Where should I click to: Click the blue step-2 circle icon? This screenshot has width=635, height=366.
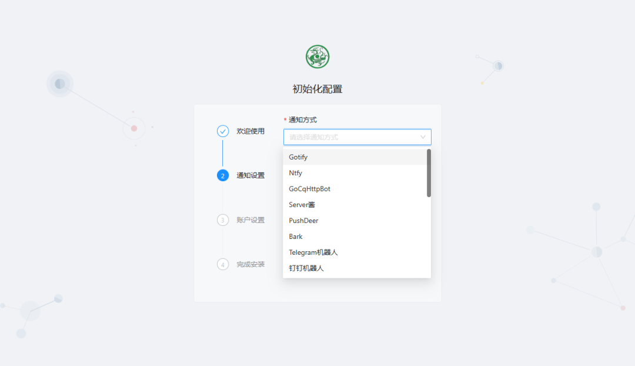click(222, 175)
